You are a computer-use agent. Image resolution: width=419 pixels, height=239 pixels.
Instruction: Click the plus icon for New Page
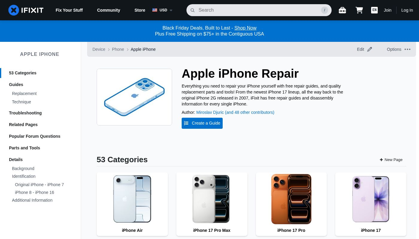381,160
